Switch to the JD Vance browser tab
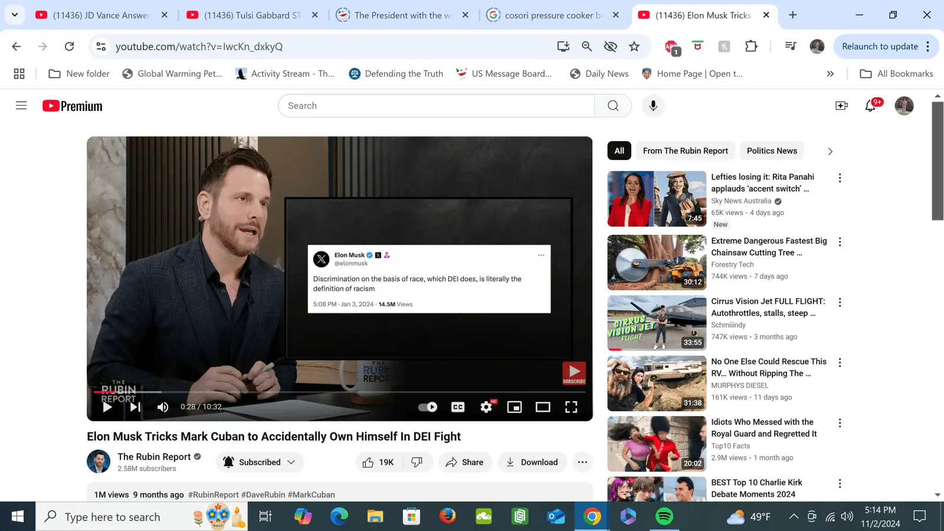Image resolution: width=944 pixels, height=531 pixels. pyautogui.click(x=100, y=15)
